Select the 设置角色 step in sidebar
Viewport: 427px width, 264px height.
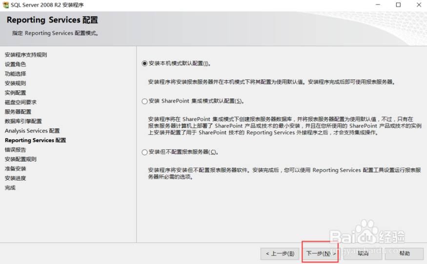pyautogui.click(x=15, y=64)
